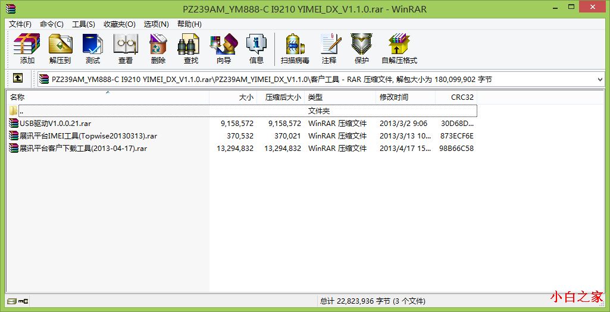Click the archive icon in the address bar
The height and width of the screenshot is (312, 610).
point(45,79)
